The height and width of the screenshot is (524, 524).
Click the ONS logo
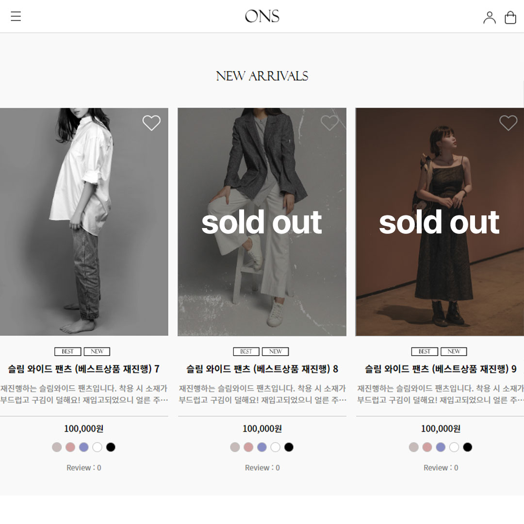[262, 16]
